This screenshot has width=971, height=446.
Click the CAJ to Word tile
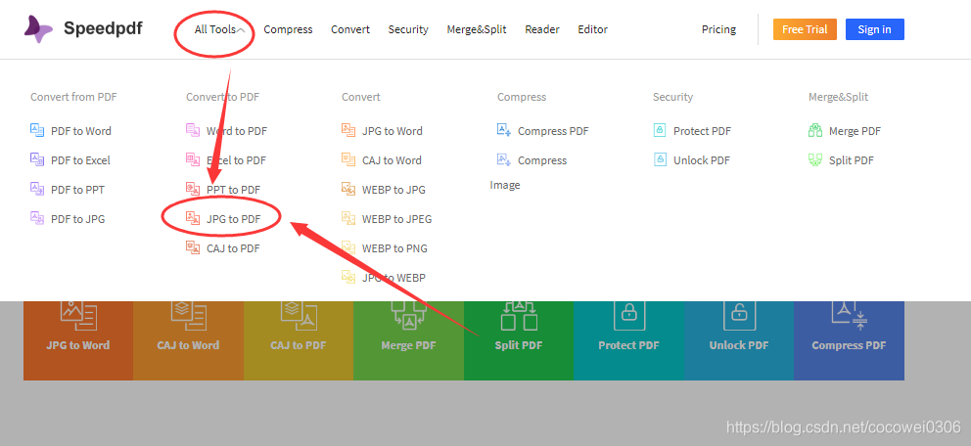pyautogui.click(x=188, y=340)
